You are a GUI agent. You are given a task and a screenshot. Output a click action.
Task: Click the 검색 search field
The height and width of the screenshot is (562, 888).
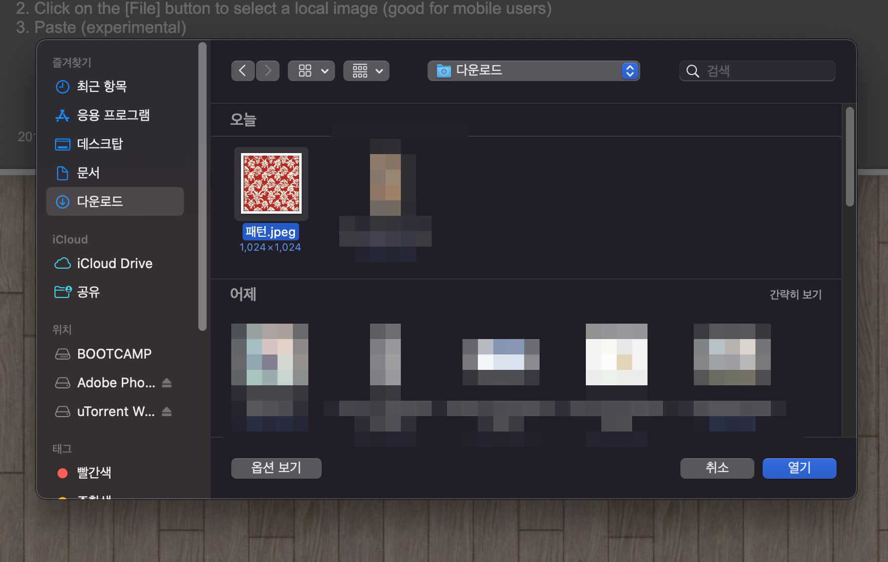pos(757,71)
